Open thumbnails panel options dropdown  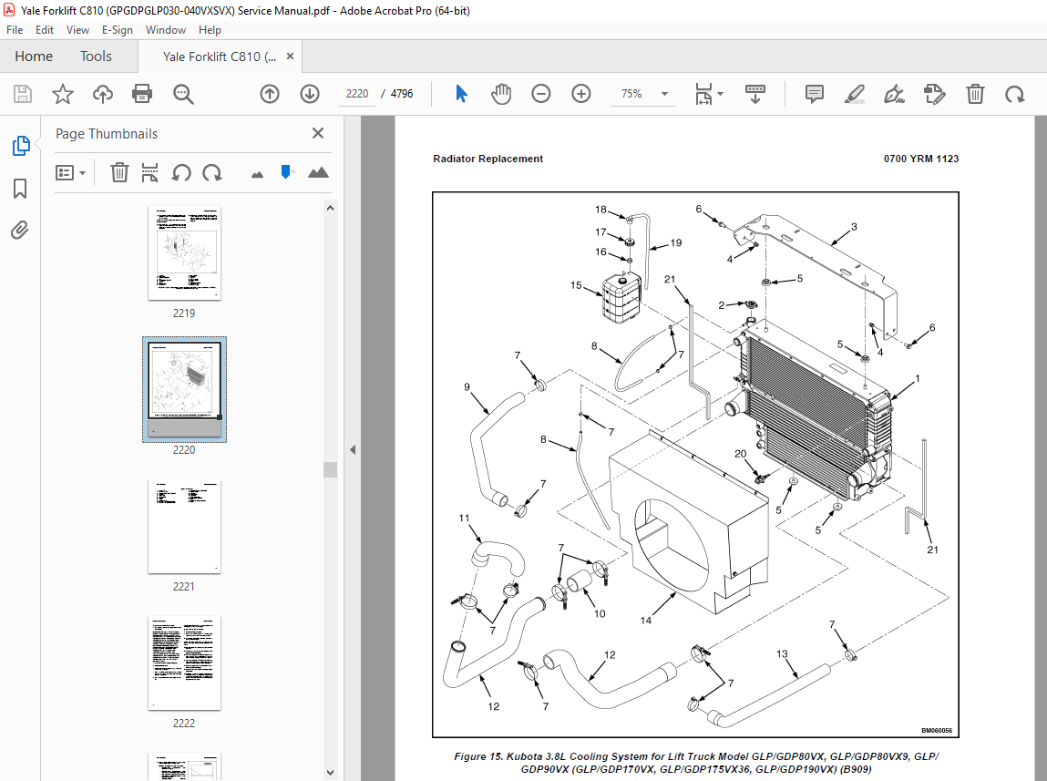click(x=71, y=173)
